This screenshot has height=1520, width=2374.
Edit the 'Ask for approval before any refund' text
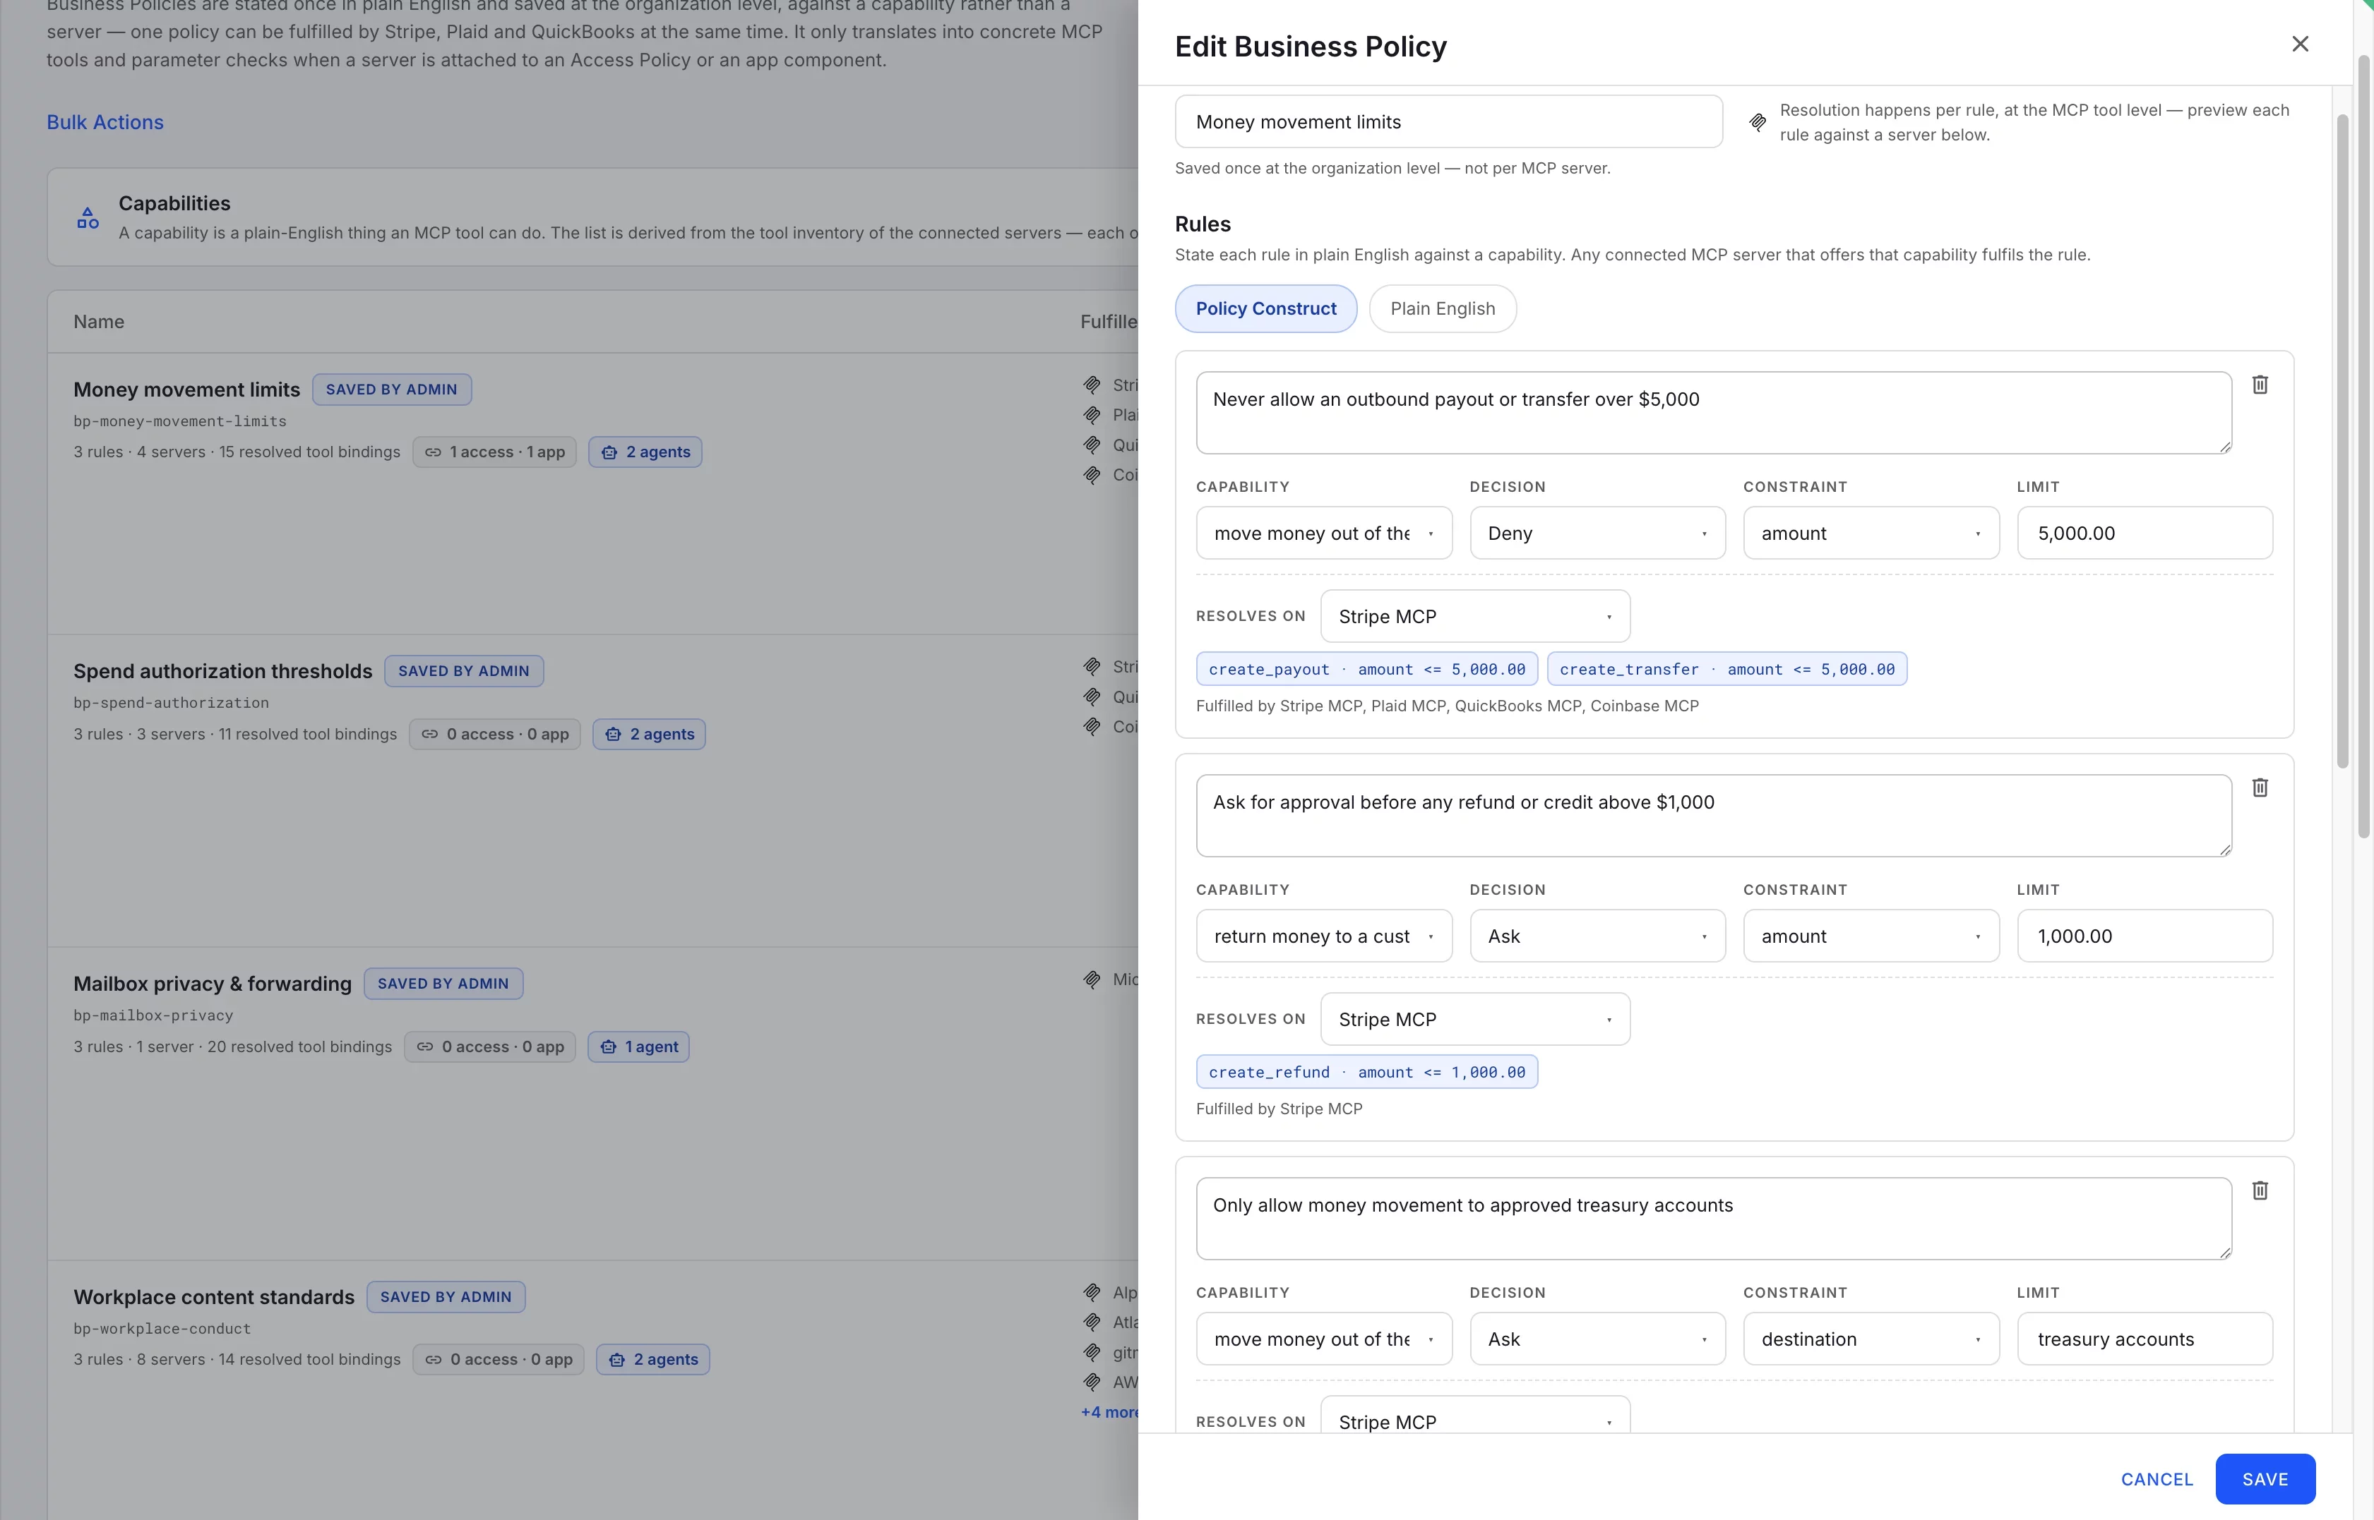click(1713, 815)
